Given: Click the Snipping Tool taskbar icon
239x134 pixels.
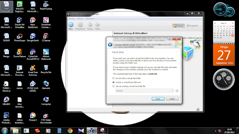Looking at the screenshot, I should [103, 131].
